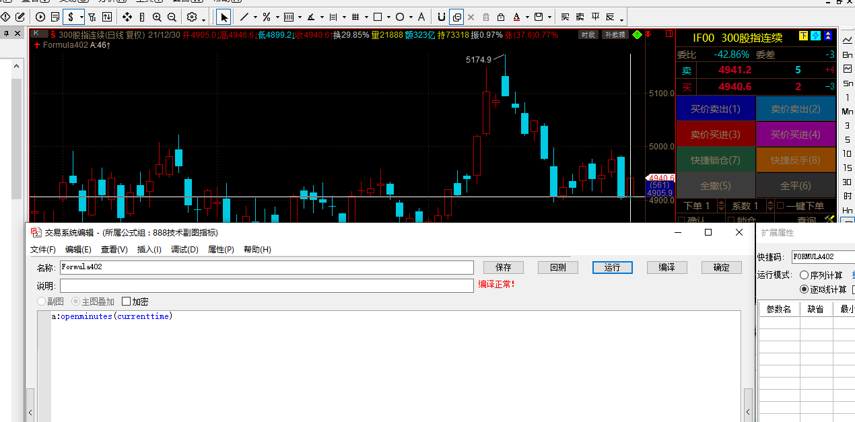Click the 说明 description input field
The height and width of the screenshot is (422, 855).
tap(267, 286)
